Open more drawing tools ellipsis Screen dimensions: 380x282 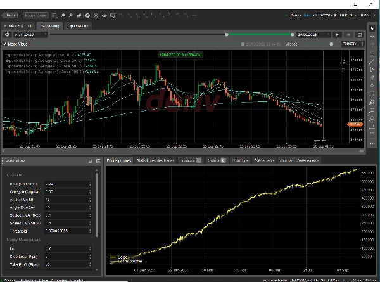(x=372, y=143)
